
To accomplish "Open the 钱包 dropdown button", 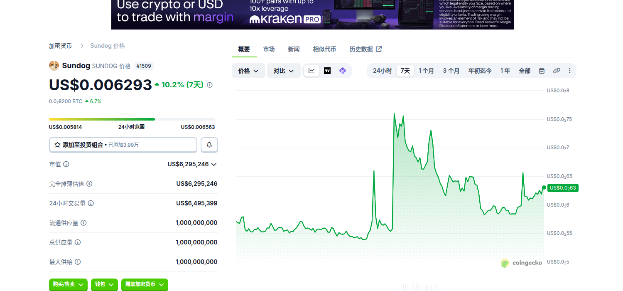I will 104,284.
